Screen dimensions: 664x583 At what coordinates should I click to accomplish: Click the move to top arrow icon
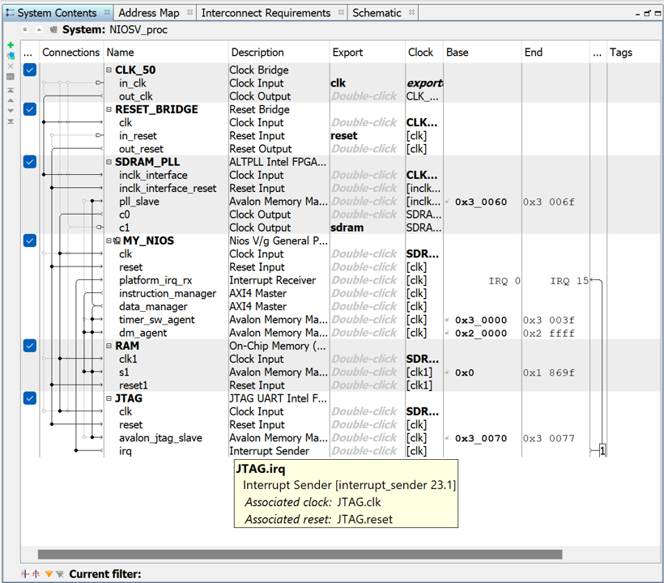point(11,89)
